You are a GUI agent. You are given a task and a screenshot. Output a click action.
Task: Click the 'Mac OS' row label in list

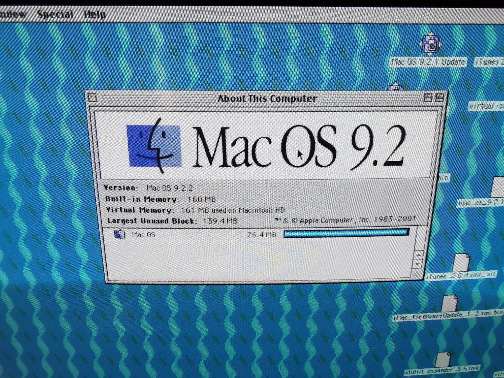[143, 235]
